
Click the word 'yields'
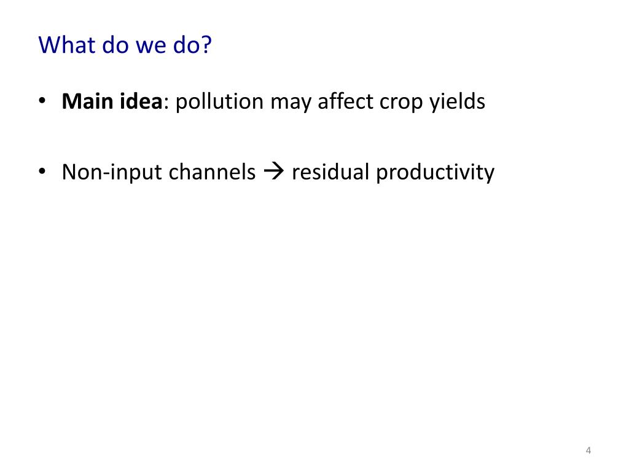click(457, 101)
